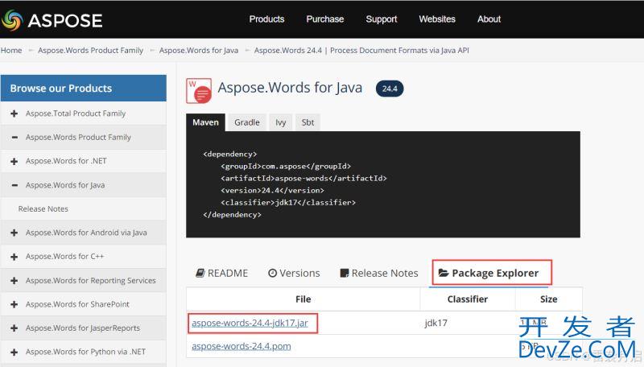Open the README tab
Screen dimensions: 644x367
[222, 273]
